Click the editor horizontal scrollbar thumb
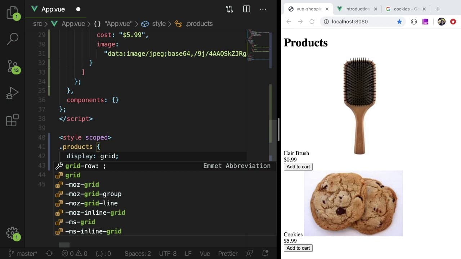461x259 pixels. click(x=64, y=245)
